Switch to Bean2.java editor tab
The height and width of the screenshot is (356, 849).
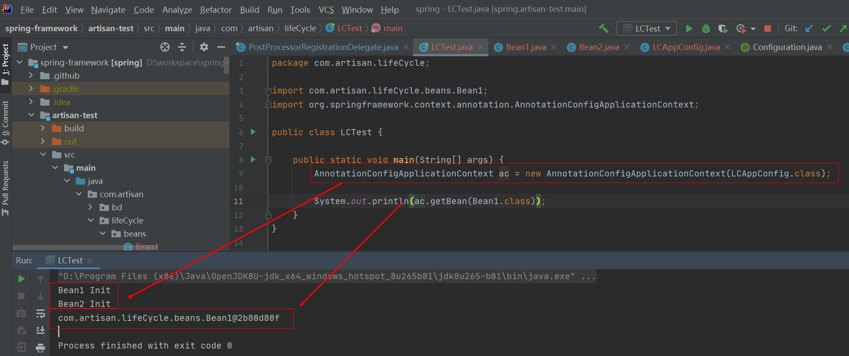tap(599, 47)
